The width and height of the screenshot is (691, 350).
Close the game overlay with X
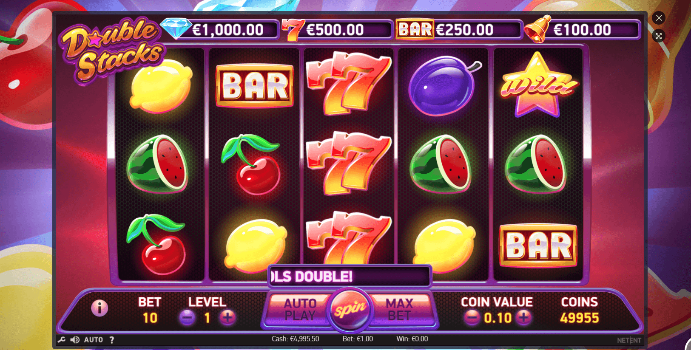coord(659,18)
